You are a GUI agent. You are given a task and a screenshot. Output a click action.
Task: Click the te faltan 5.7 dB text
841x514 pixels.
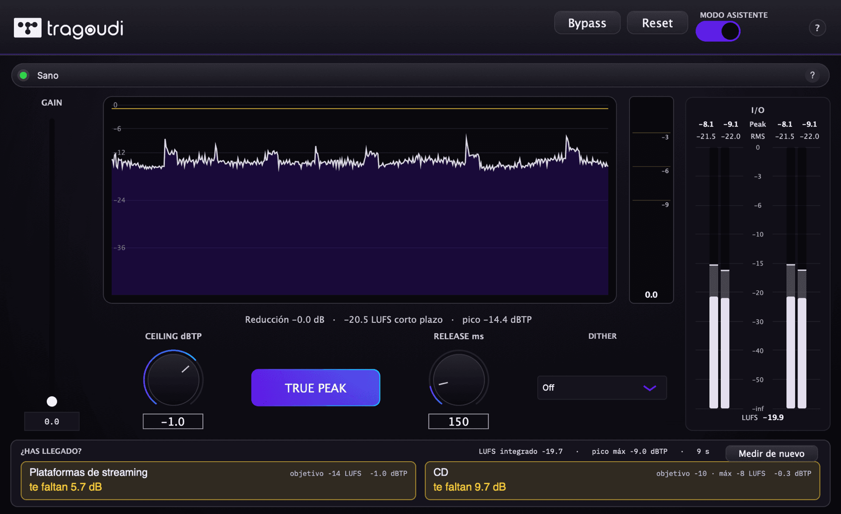click(65, 487)
